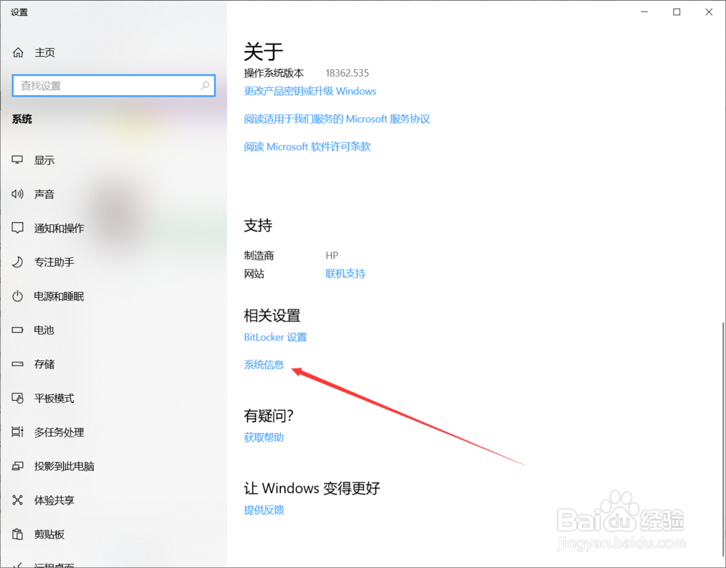Select 投影到此电脑 settings

pos(65,466)
